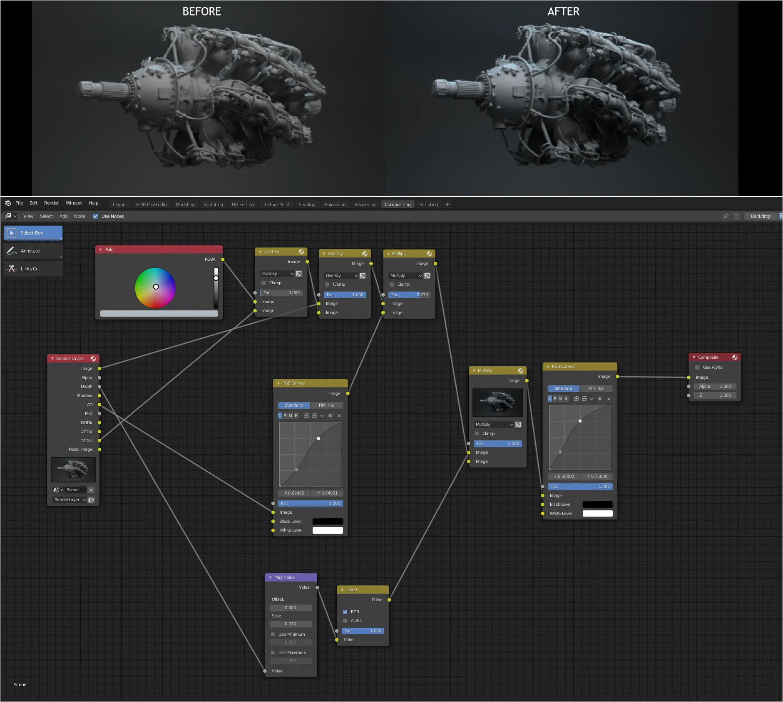Collapse the RGB node
The image size is (783, 702).
[101, 250]
